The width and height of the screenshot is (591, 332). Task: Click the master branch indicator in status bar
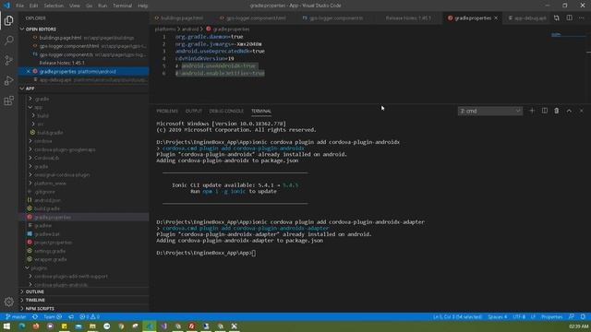[x=15, y=316]
